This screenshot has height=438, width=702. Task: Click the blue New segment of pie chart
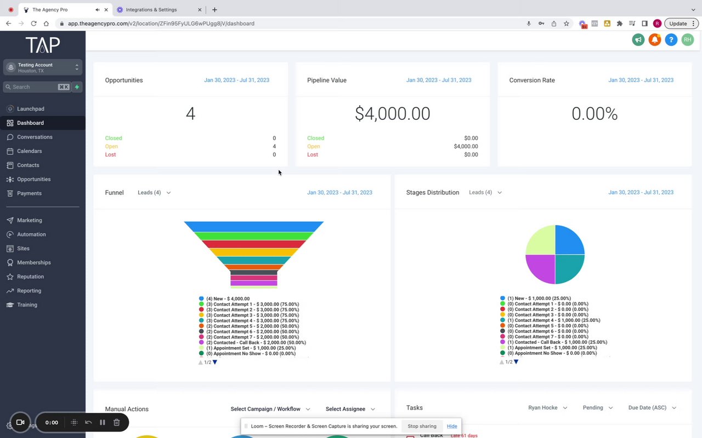coord(570,240)
